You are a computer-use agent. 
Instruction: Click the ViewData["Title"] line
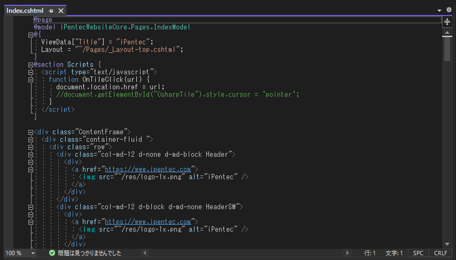pos(97,42)
